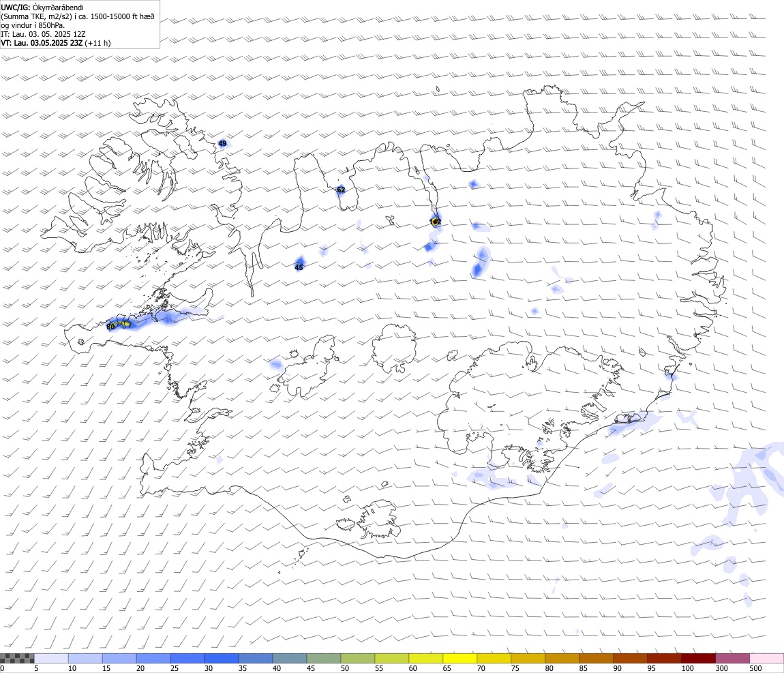The height and width of the screenshot is (673, 784).
Task: Click the colour scale tick label "90"
Action: [x=618, y=668]
